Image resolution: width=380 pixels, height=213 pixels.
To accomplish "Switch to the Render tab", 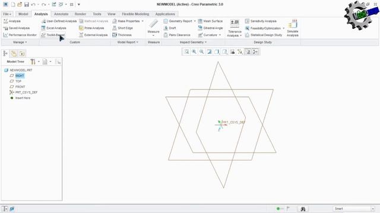I will pyautogui.click(x=80, y=14).
